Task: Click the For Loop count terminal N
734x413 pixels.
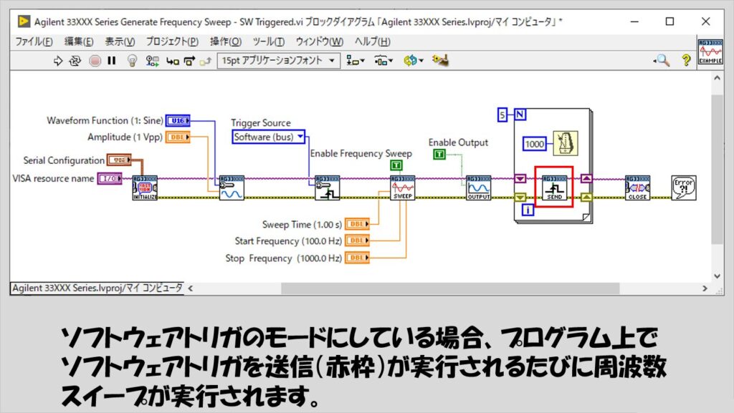Action: pyautogui.click(x=520, y=115)
